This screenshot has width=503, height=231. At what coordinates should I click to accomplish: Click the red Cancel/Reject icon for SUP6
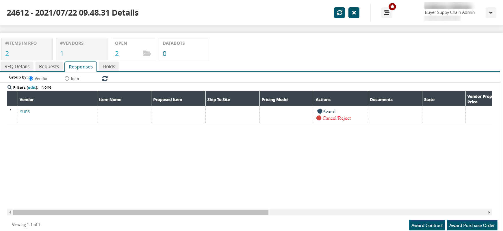319,118
